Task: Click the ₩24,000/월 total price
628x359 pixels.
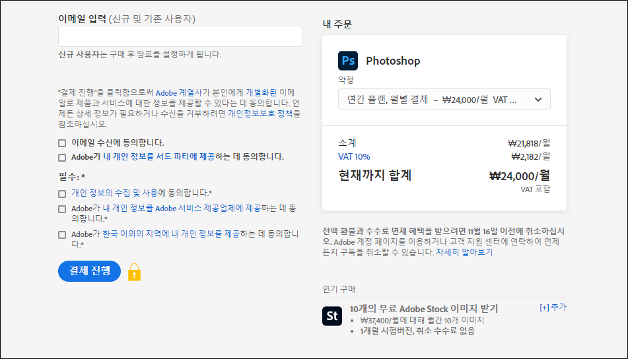Action: point(520,176)
